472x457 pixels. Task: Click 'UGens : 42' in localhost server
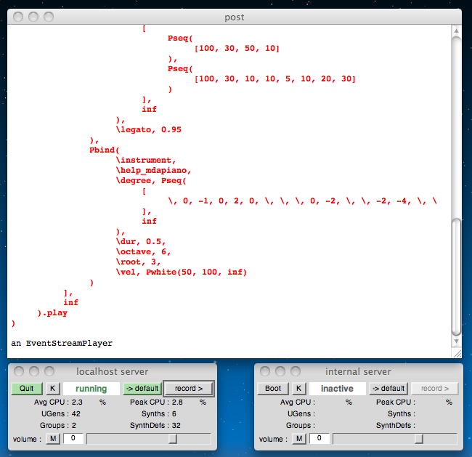[61, 414]
